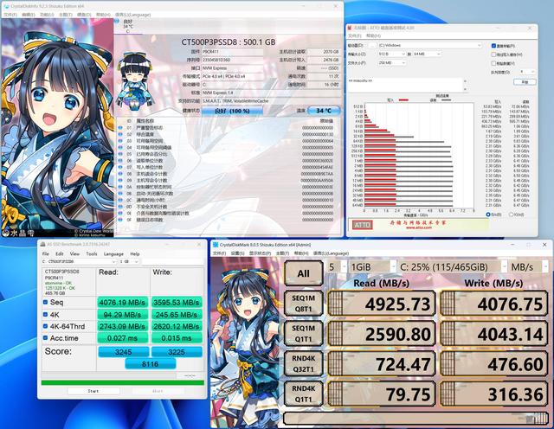The height and width of the screenshot is (429, 554).
Task: Click the red write legend swatch in ATTO
Action: (x=403, y=100)
